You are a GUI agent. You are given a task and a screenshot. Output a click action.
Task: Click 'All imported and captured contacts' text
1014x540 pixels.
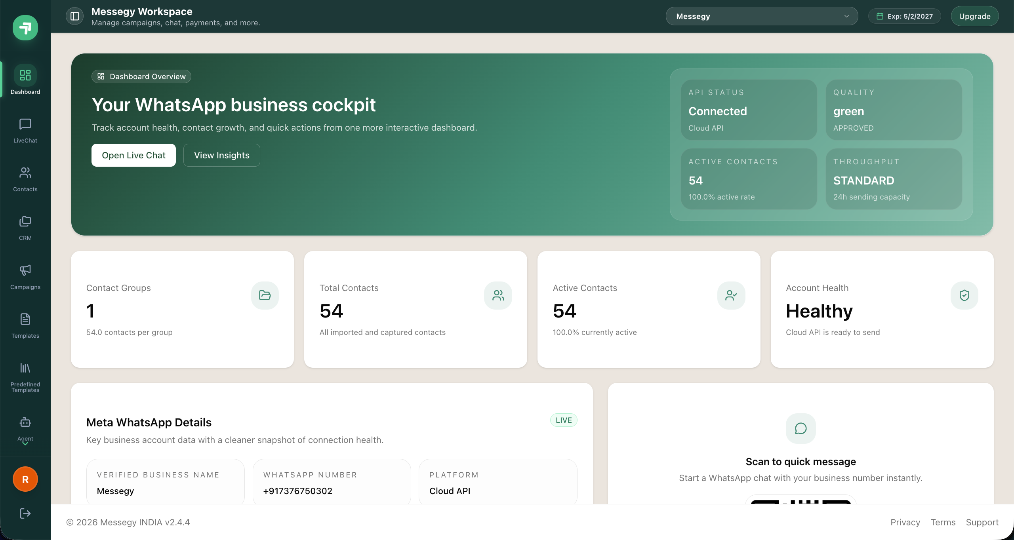pos(383,332)
